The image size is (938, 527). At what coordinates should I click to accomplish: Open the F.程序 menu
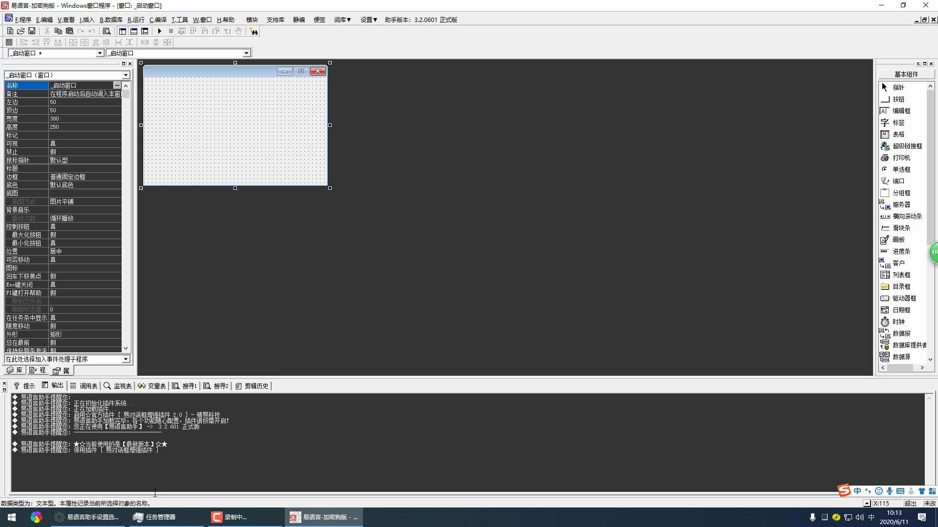[23, 20]
